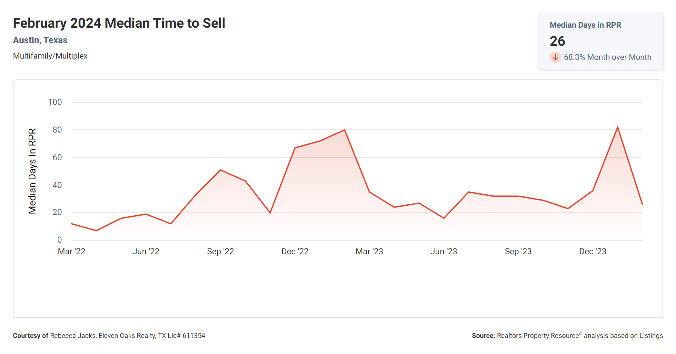Click the Mar '22 x-axis label
676x354 pixels.
pos(72,251)
